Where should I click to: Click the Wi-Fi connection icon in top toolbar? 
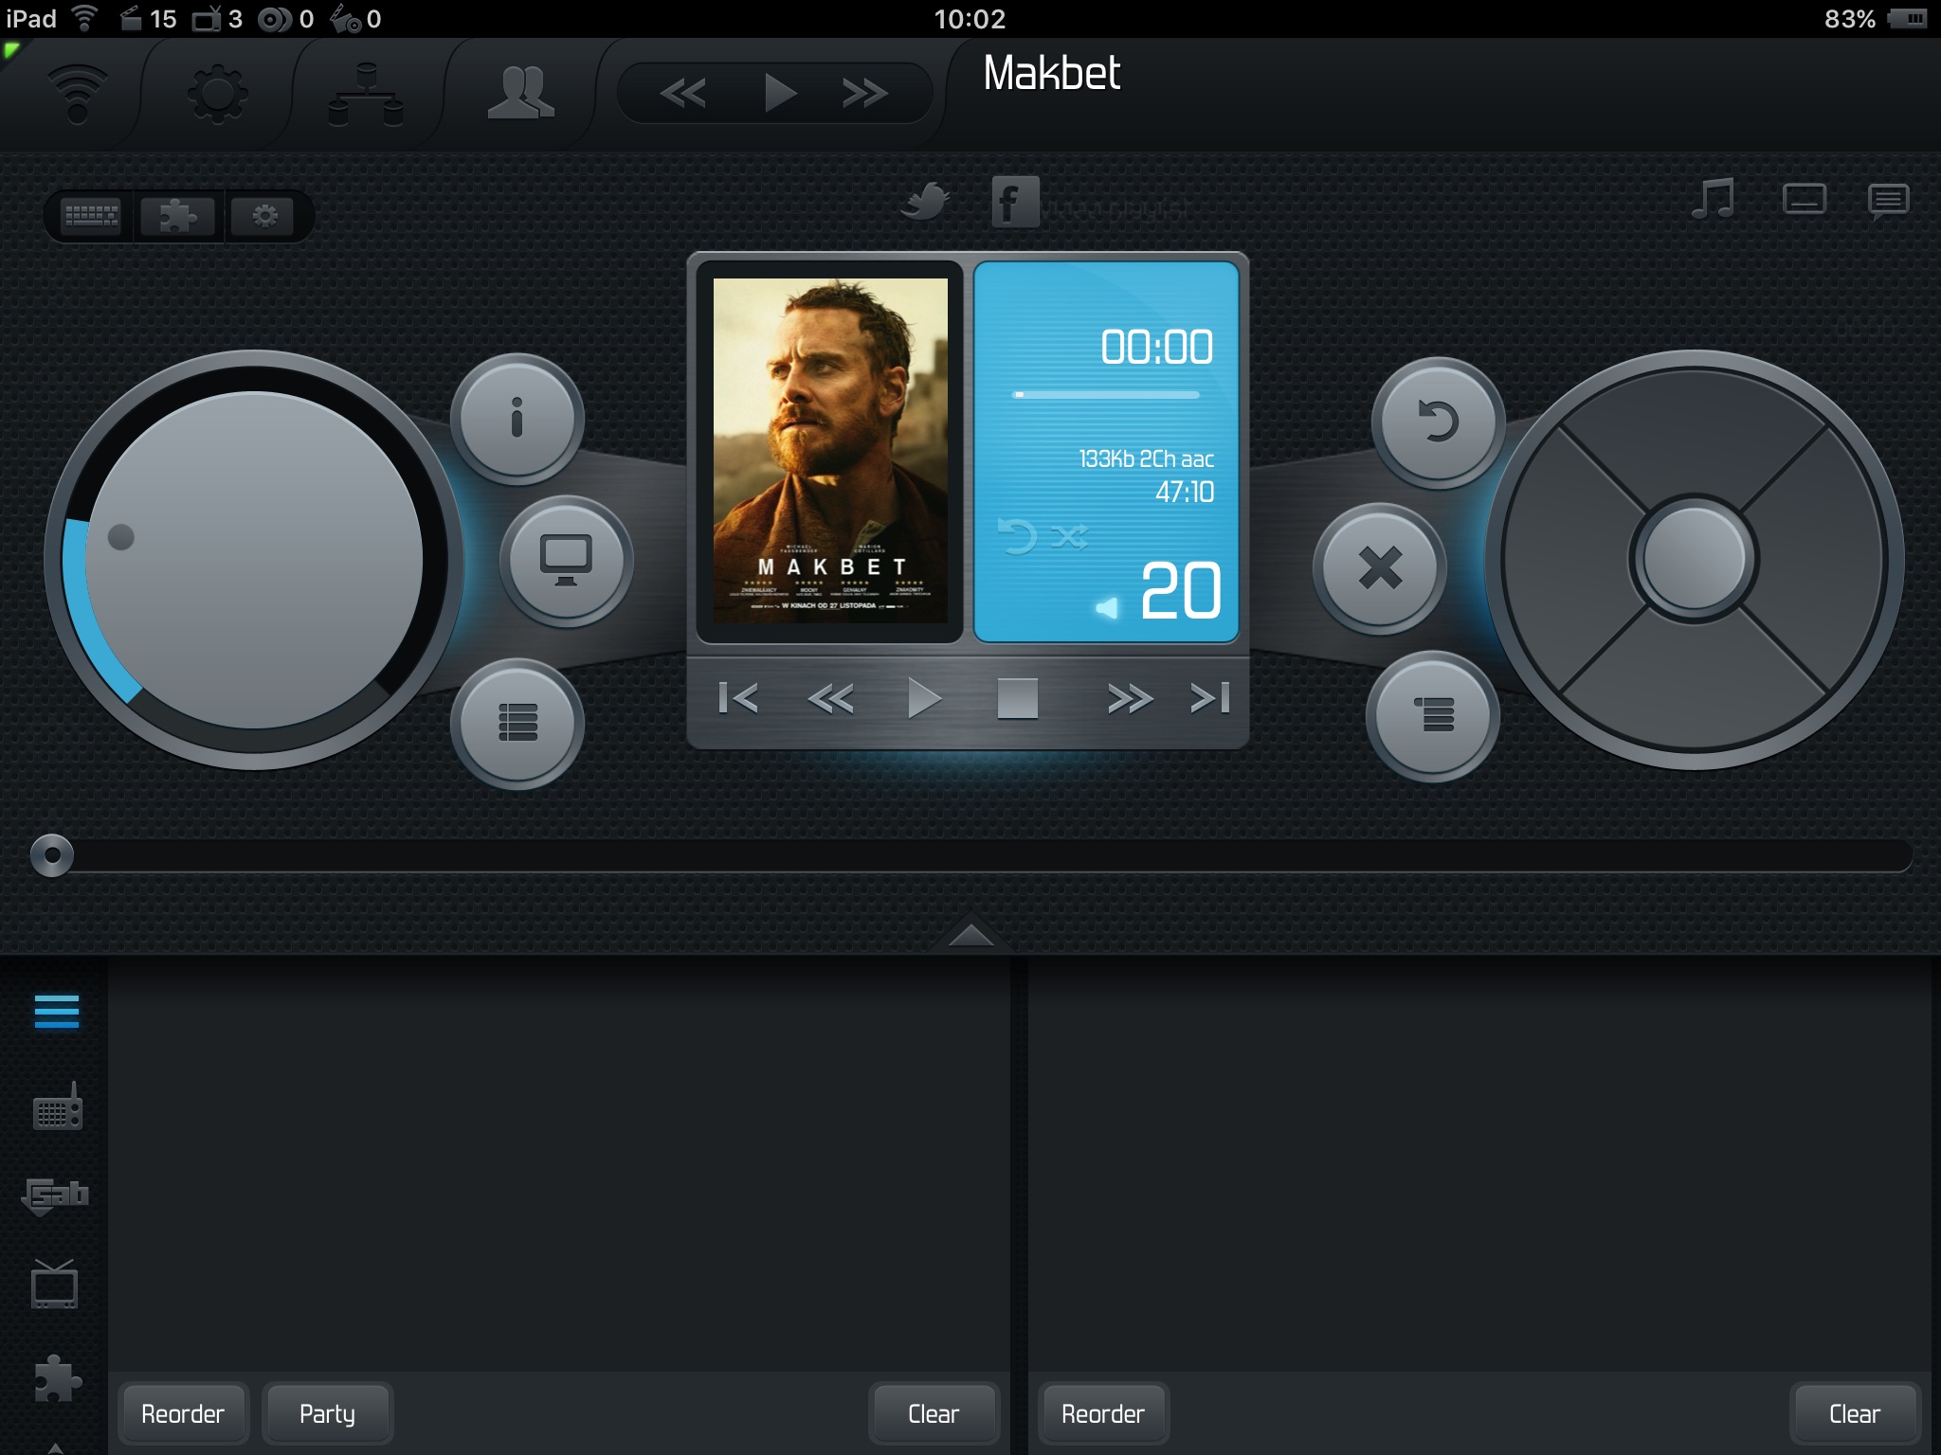[x=78, y=93]
